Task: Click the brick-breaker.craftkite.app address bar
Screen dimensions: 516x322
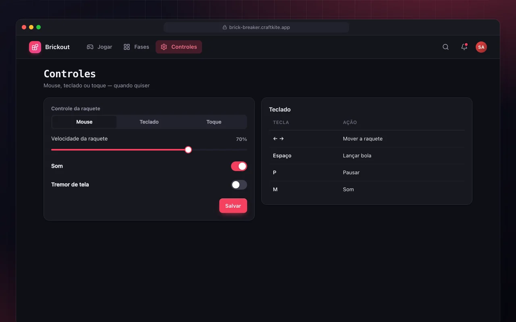Action: tap(256, 27)
